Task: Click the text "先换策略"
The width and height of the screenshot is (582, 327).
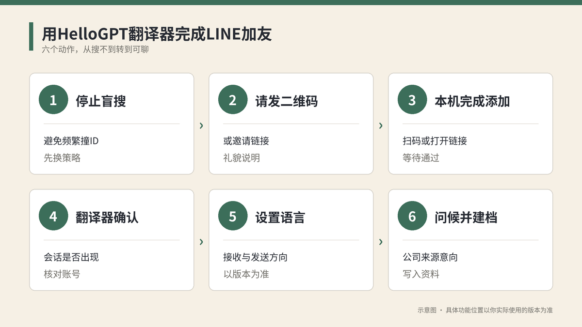Action: pyautogui.click(x=62, y=157)
